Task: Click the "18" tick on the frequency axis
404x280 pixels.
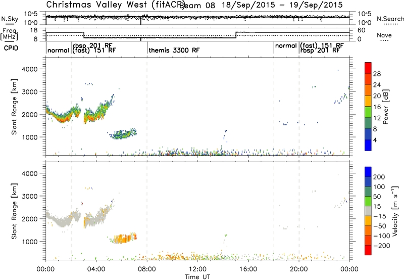Action: tap(34, 30)
